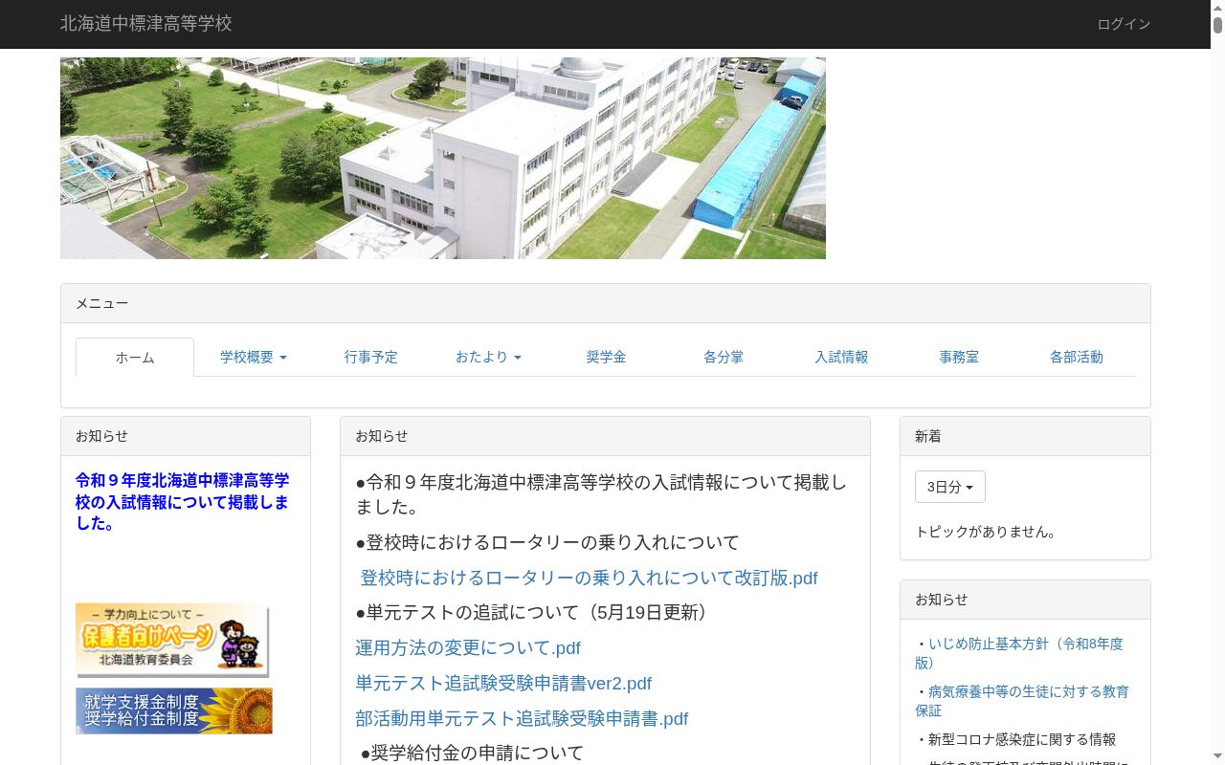The width and height of the screenshot is (1225, 765).
Task: Open 運用方法の変更について.pdf link
Action: click(468, 647)
